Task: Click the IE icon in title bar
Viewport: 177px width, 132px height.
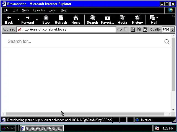Action: click(4, 4)
